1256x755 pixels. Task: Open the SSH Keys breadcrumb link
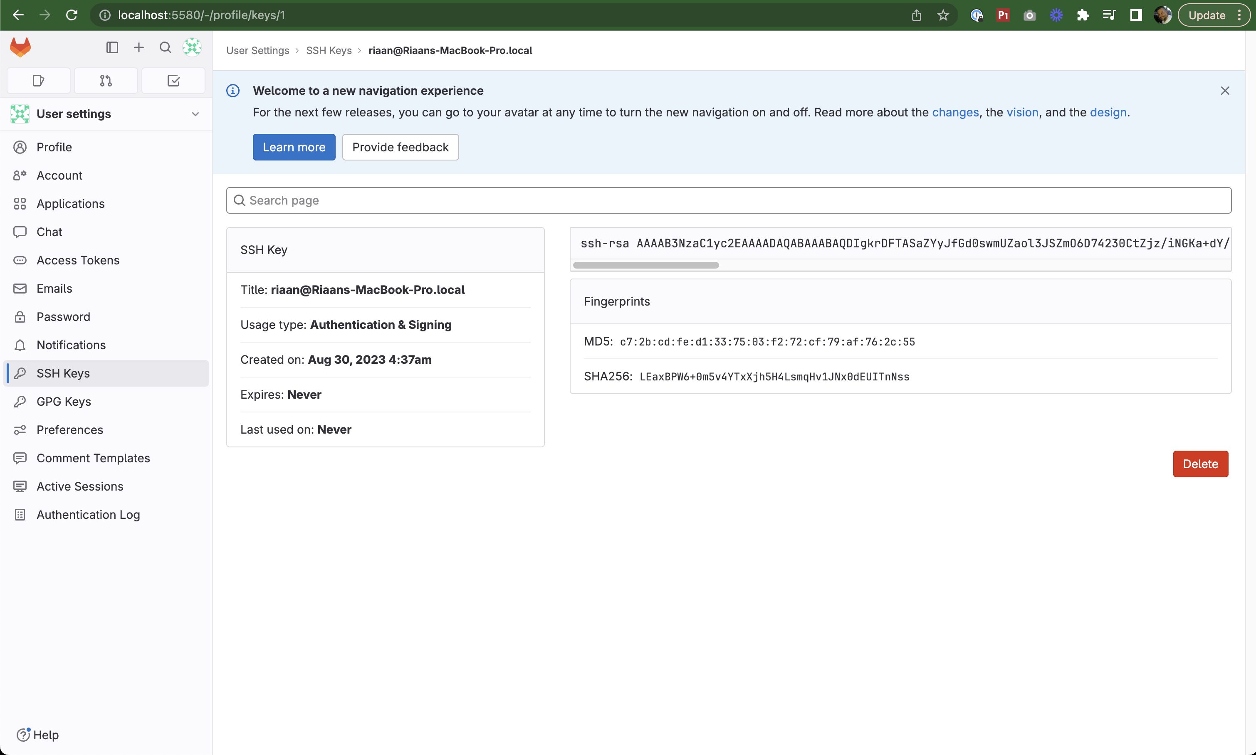(x=329, y=50)
